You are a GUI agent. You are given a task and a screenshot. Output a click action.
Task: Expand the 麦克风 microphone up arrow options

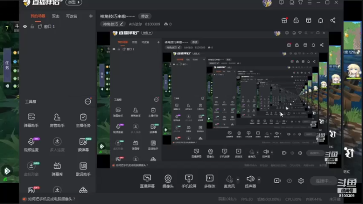(238, 180)
